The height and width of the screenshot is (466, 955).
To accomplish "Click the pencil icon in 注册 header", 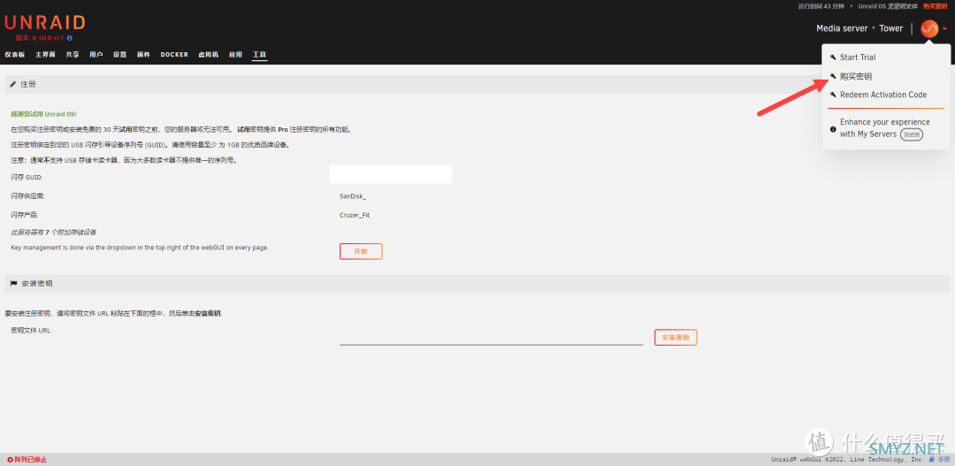I will click(12, 84).
